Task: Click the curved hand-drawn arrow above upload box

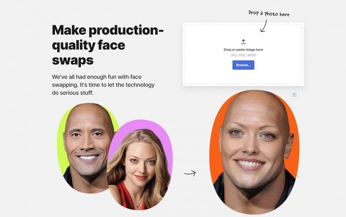Action: click(263, 26)
